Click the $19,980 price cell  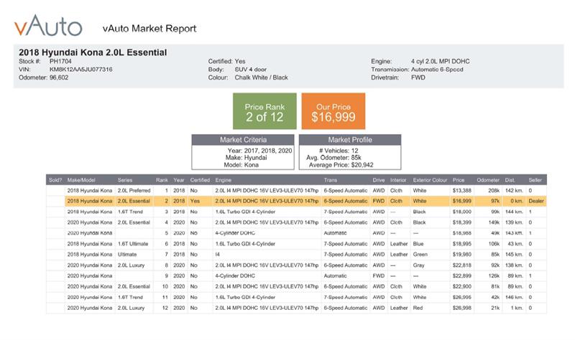click(462, 255)
